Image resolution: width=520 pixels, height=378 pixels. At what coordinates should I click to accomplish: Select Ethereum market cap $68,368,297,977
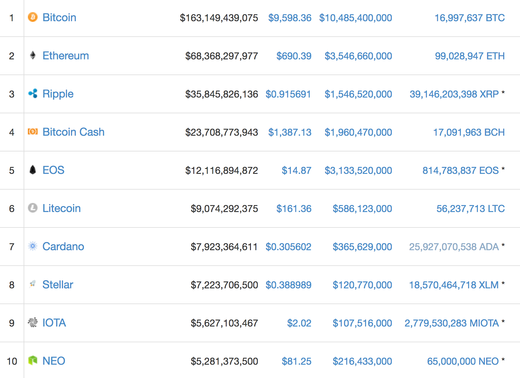pos(222,56)
